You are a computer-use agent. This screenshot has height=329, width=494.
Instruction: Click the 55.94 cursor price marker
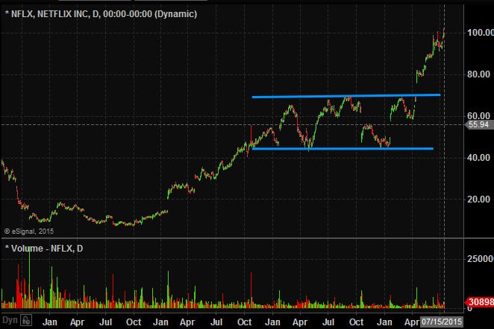[x=479, y=125]
